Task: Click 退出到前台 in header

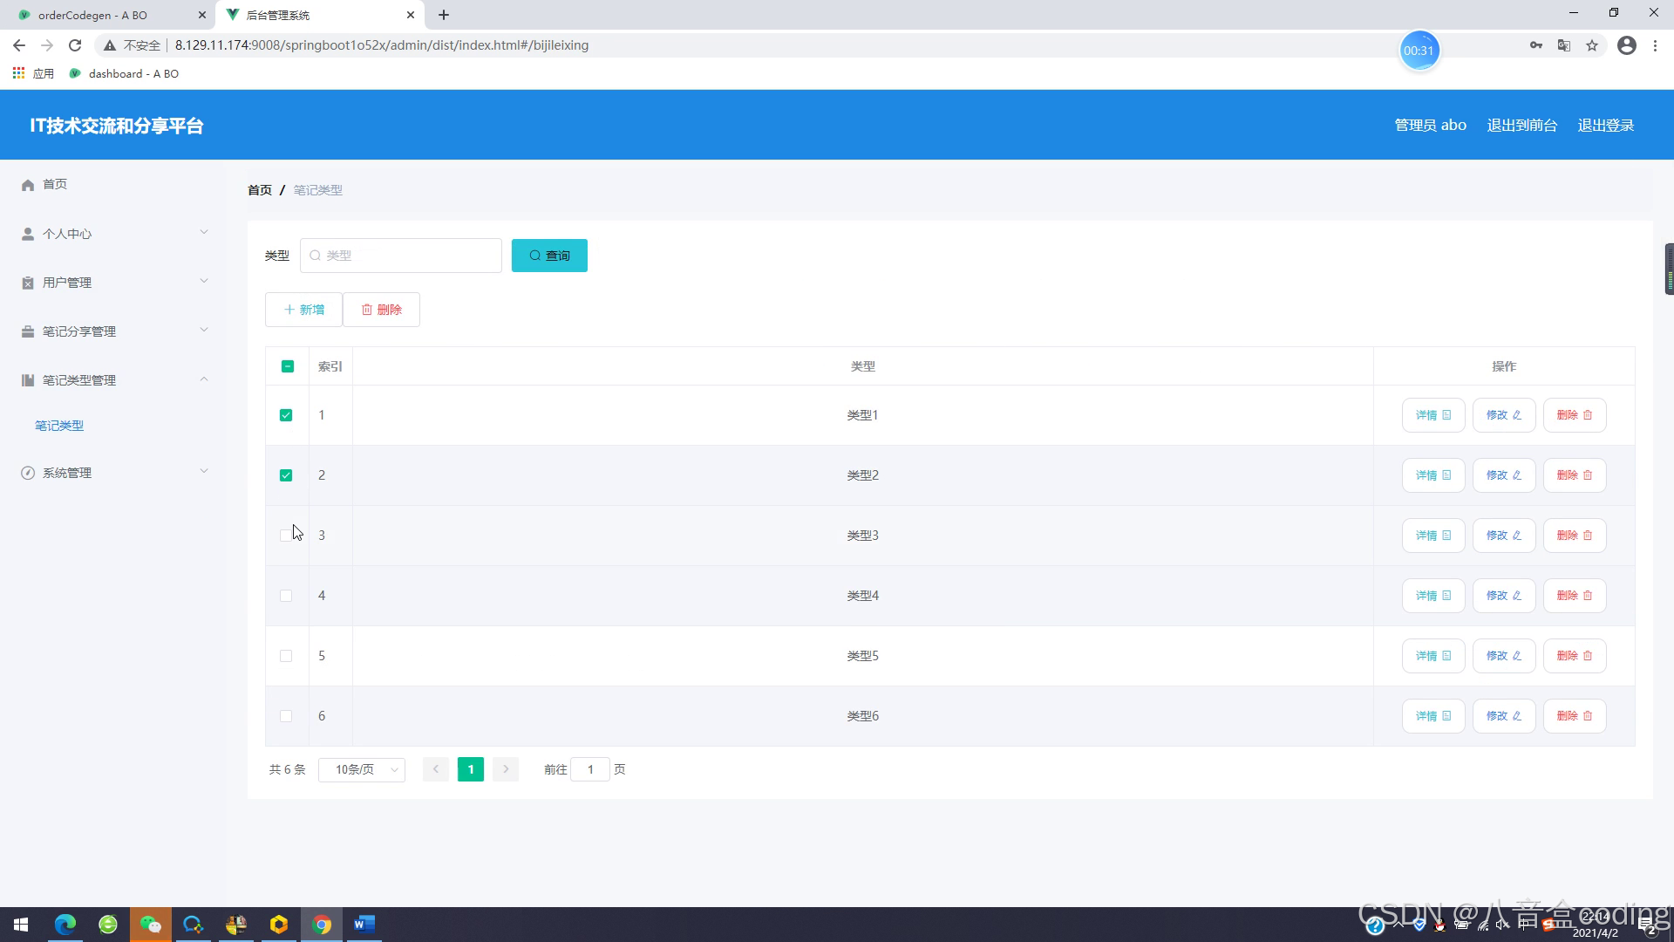Action: (x=1522, y=125)
